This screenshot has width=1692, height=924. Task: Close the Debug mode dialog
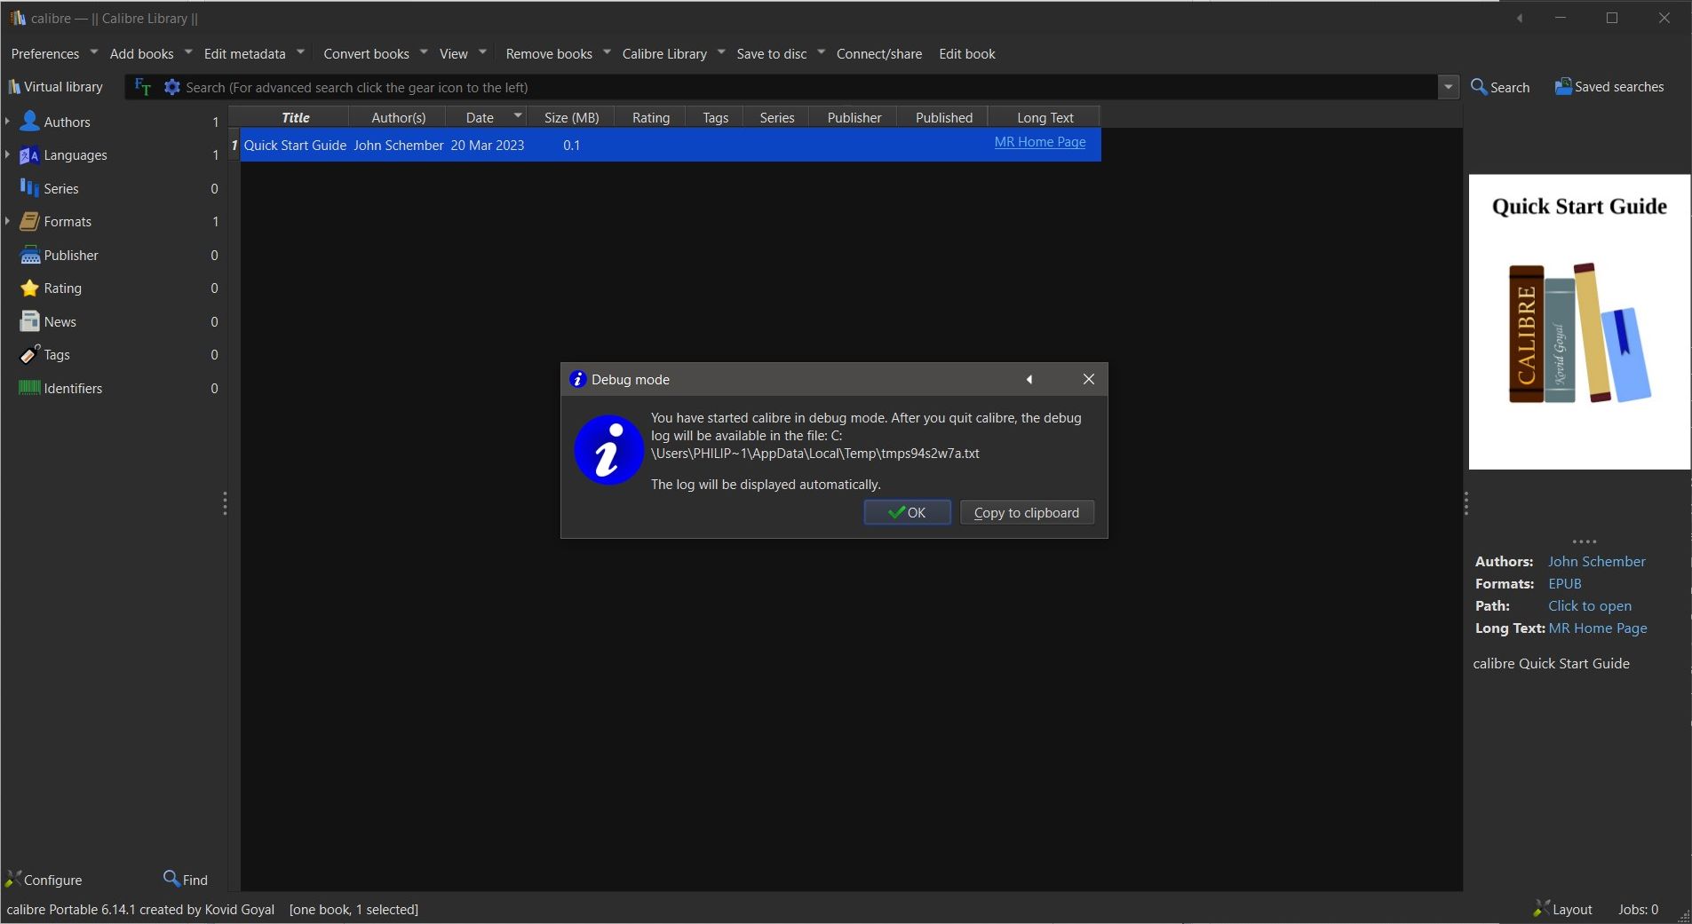1088,379
